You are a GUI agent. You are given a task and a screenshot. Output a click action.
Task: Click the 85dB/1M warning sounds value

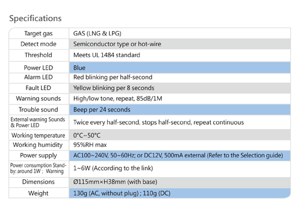[117, 98]
